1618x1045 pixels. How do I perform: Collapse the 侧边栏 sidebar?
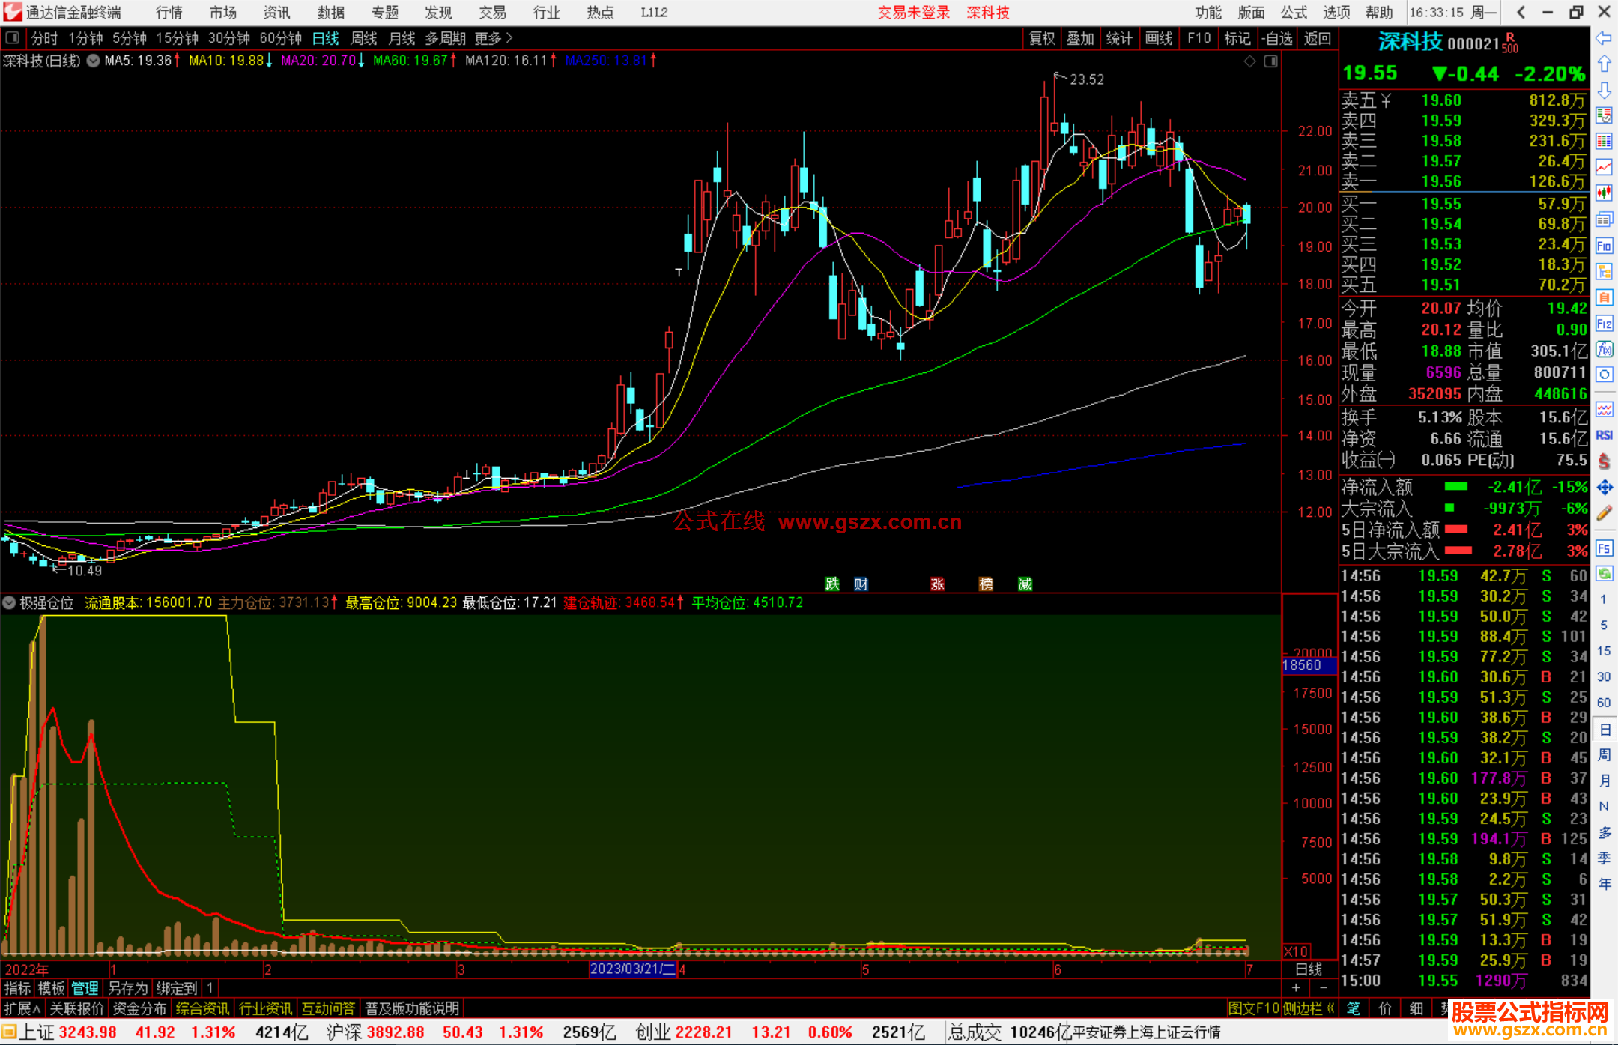(1309, 1008)
